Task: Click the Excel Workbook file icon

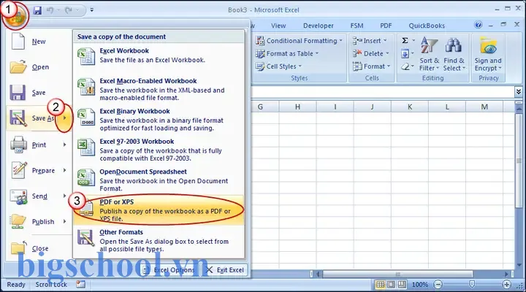Action: [x=86, y=56]
